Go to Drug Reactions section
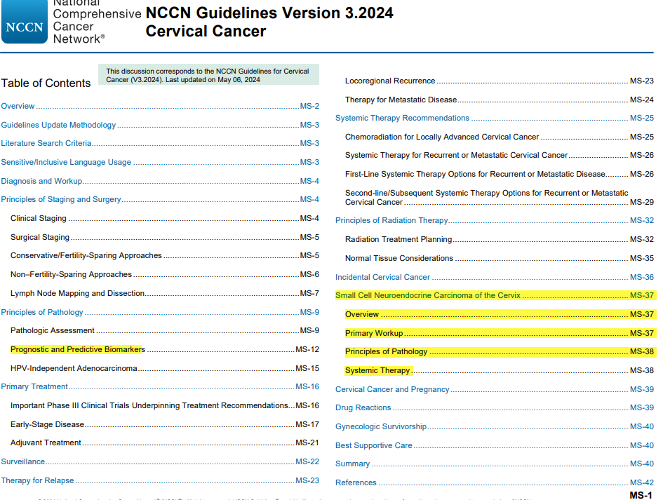Image resolution: width=663 pixels, height=500 pixels. pyautogui.click(x=495, y=408)
